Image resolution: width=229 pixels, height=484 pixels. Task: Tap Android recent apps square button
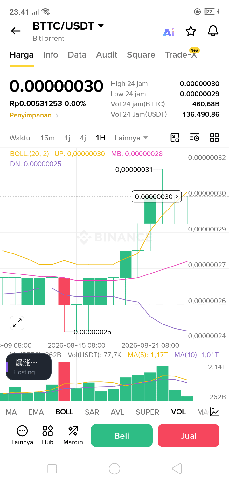pyautogui.click(x=52, y=469)
